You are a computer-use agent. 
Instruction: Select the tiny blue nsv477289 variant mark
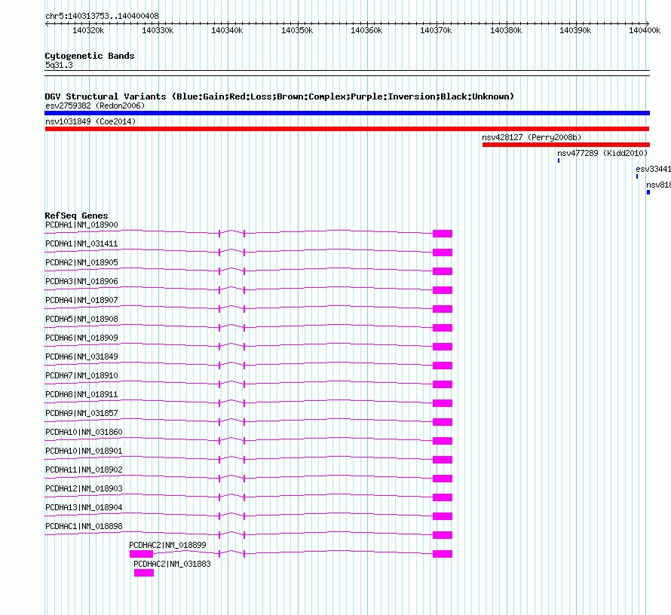click(559, 161)
